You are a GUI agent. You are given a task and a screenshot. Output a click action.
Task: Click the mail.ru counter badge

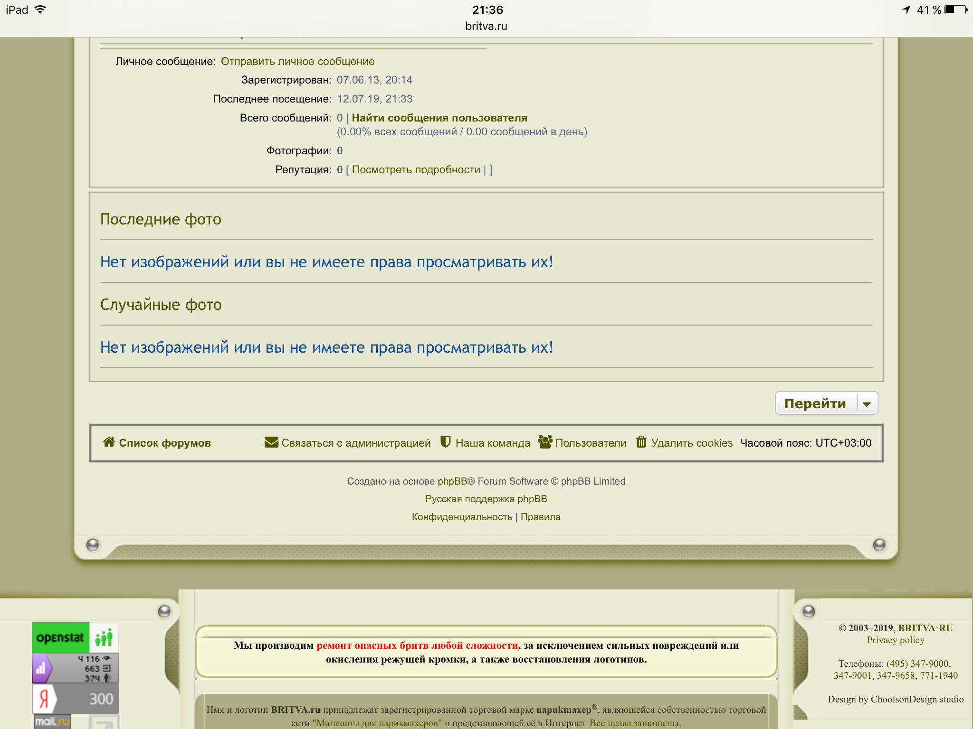point(52,721)
